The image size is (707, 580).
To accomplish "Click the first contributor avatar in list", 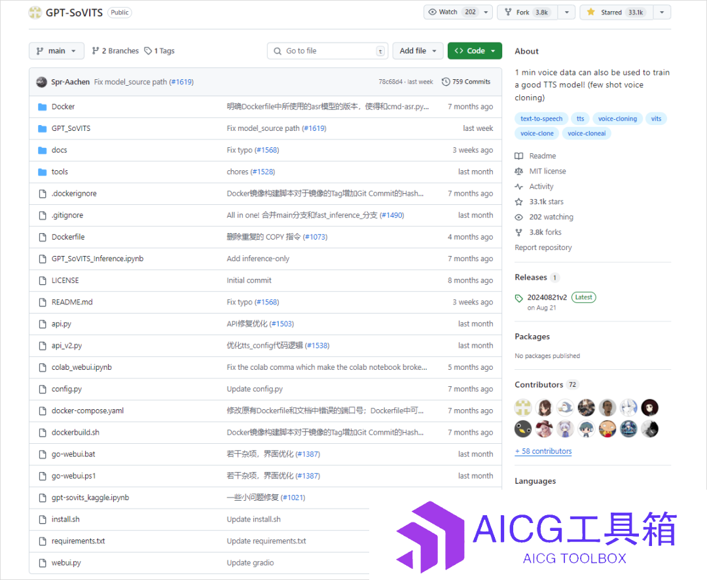I will click(x=523, y=408).
